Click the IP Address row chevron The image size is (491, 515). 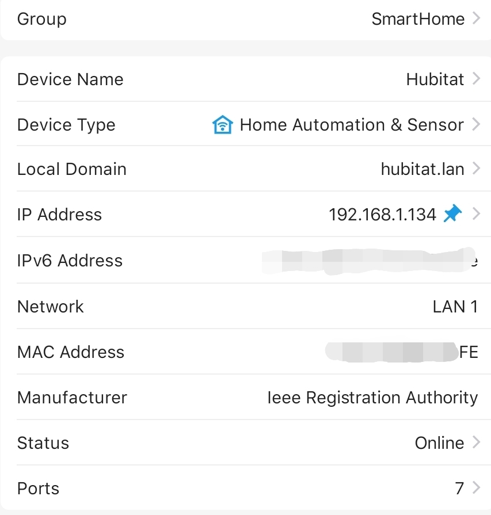[476, 214]
